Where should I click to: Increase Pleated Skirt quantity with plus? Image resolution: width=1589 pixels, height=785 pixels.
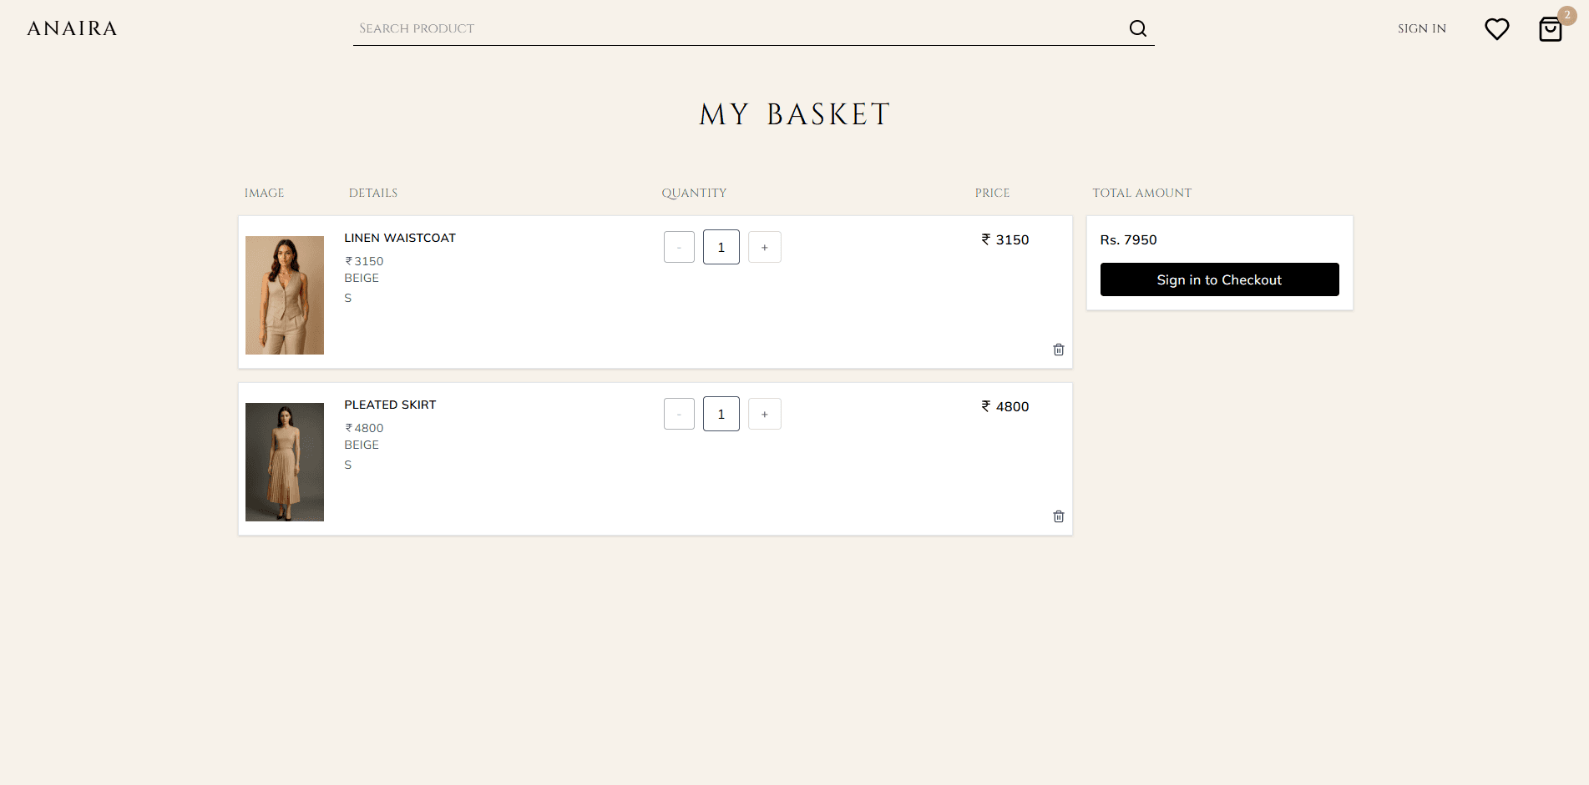(764, 414)
